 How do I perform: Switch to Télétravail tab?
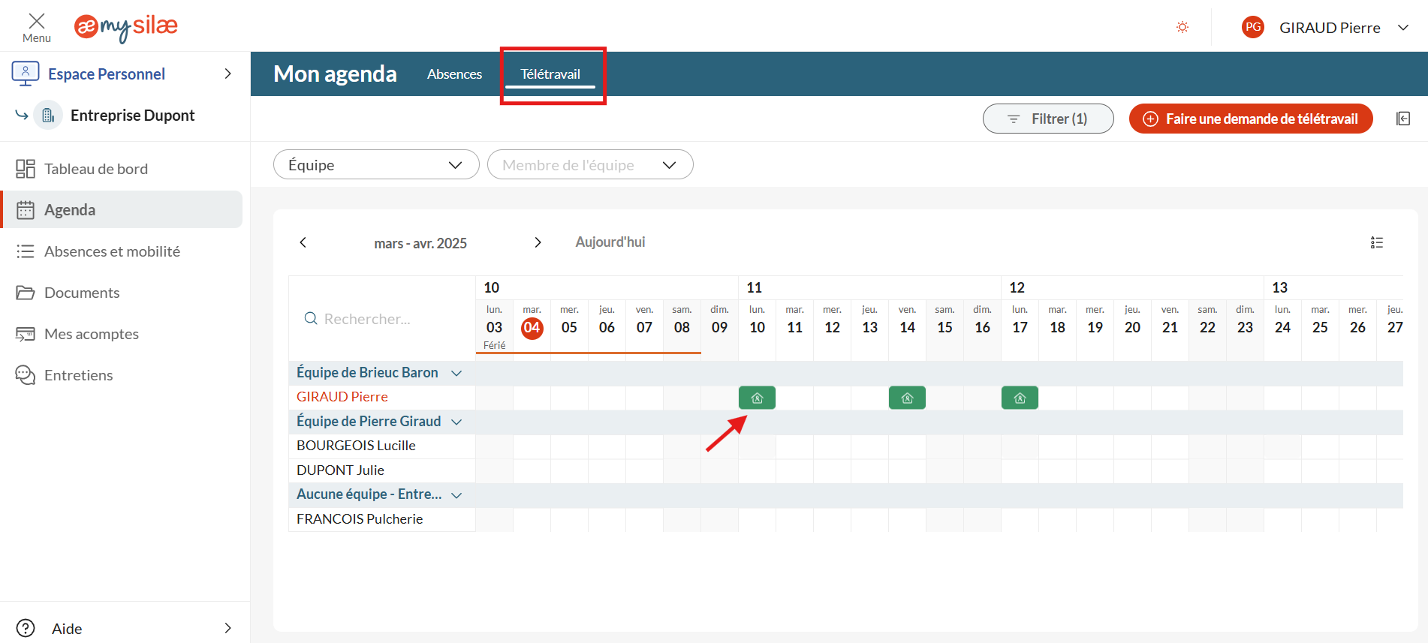[550, 74]
